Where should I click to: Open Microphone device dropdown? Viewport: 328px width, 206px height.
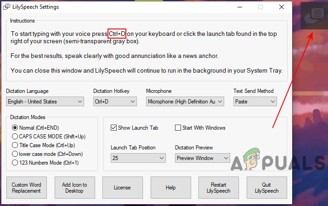click(185, 102)
